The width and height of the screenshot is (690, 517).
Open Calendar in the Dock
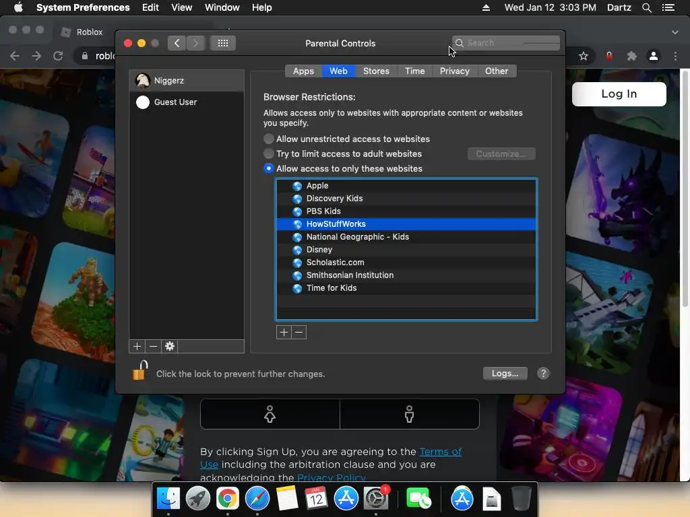coord(316,499)
